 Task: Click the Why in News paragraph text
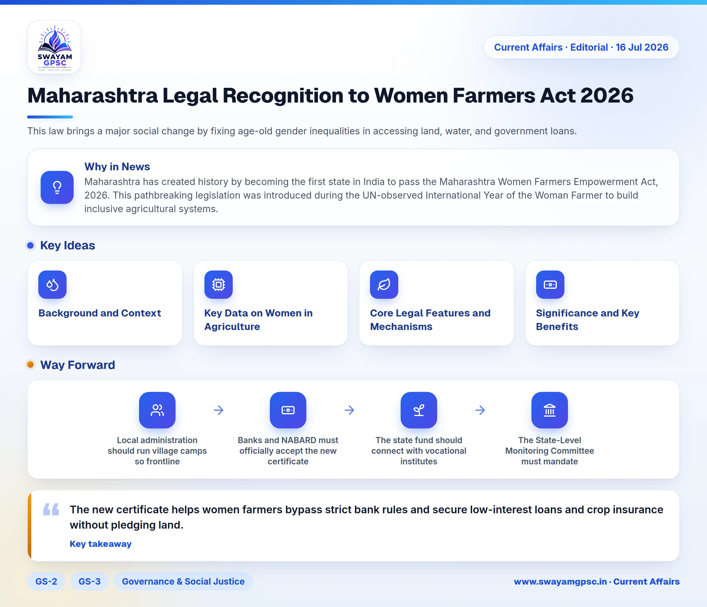click(371, 195)
